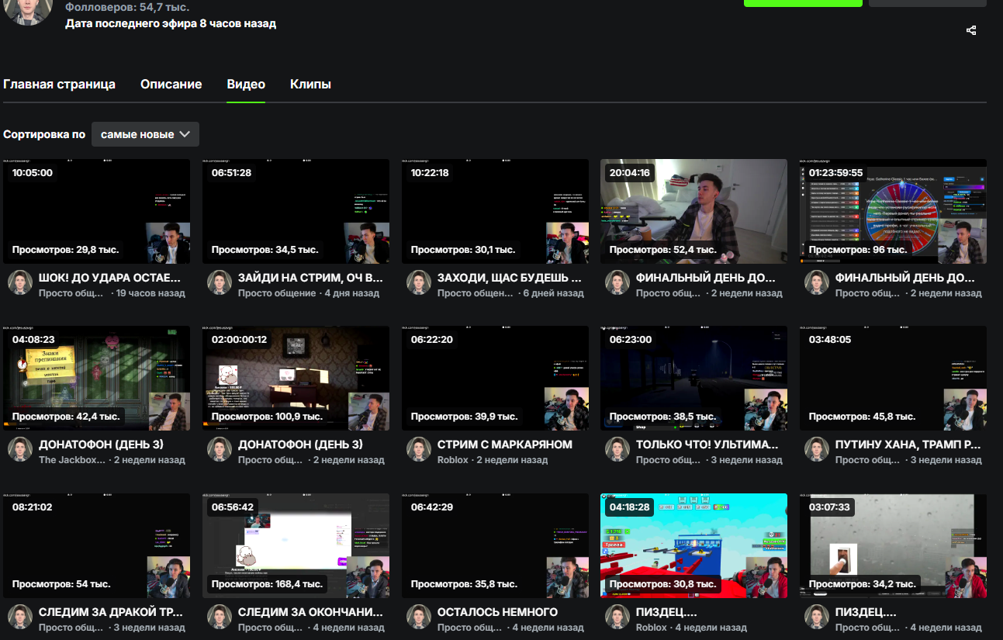
Task: Click '19 часов назад' timestamp
Action: 151,293
